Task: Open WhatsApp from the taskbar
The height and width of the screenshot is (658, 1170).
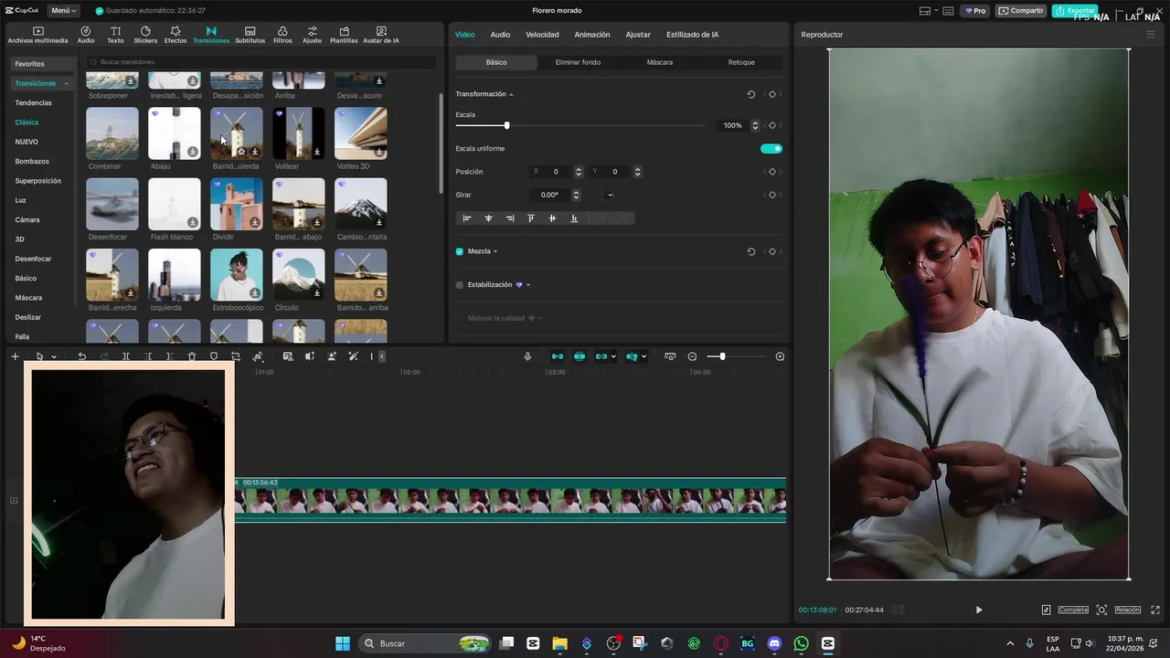Action: 802,643
